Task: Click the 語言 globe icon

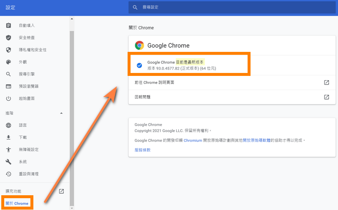Action: coord(8,125)
